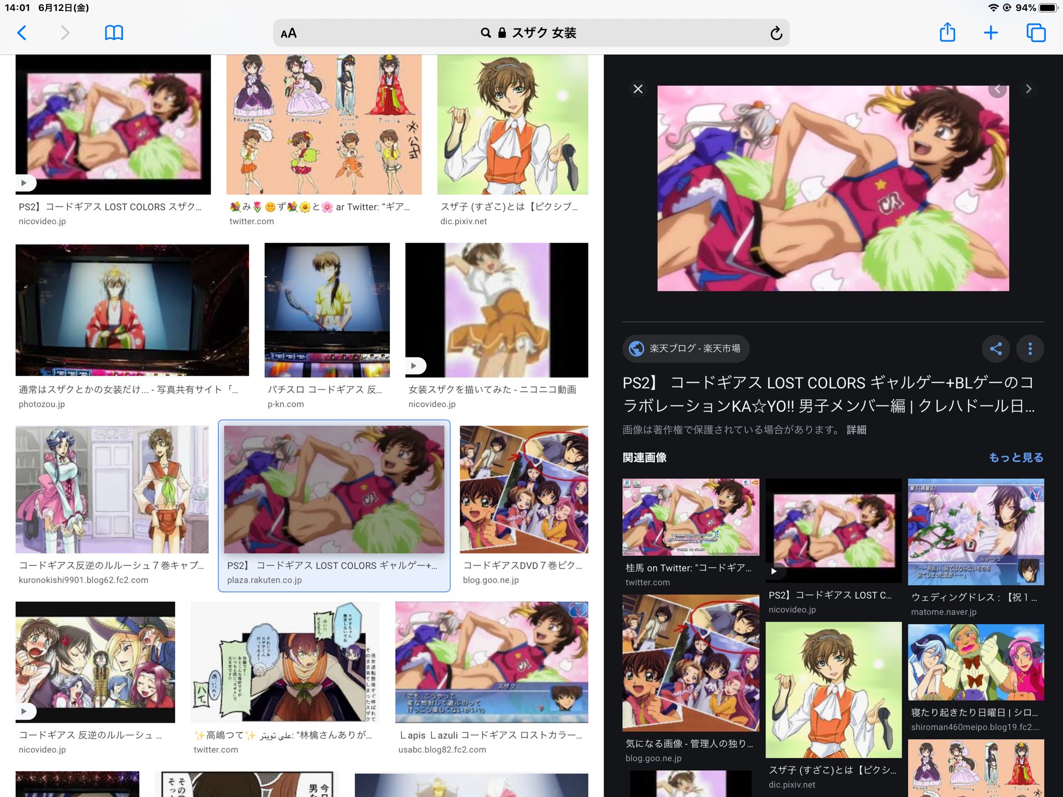Go to next image in preview panel

click(1028, 89)
